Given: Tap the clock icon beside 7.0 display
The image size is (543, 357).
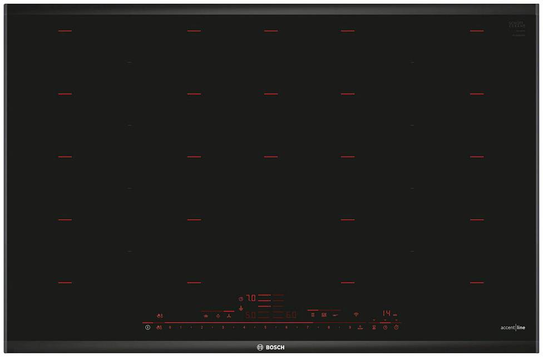Looking at the screenshot, I should 241,299.
